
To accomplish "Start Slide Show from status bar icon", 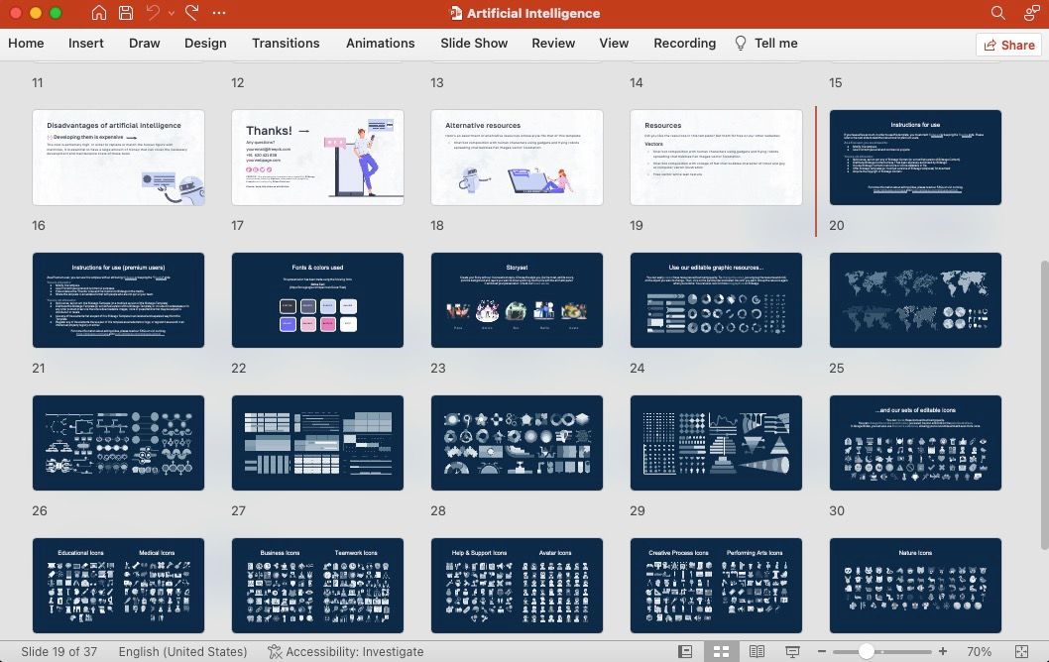I will coord(792,651).
